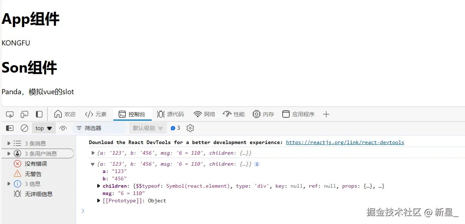
Task: Collapse the second expanded logged object
Action: pos(93,164)
